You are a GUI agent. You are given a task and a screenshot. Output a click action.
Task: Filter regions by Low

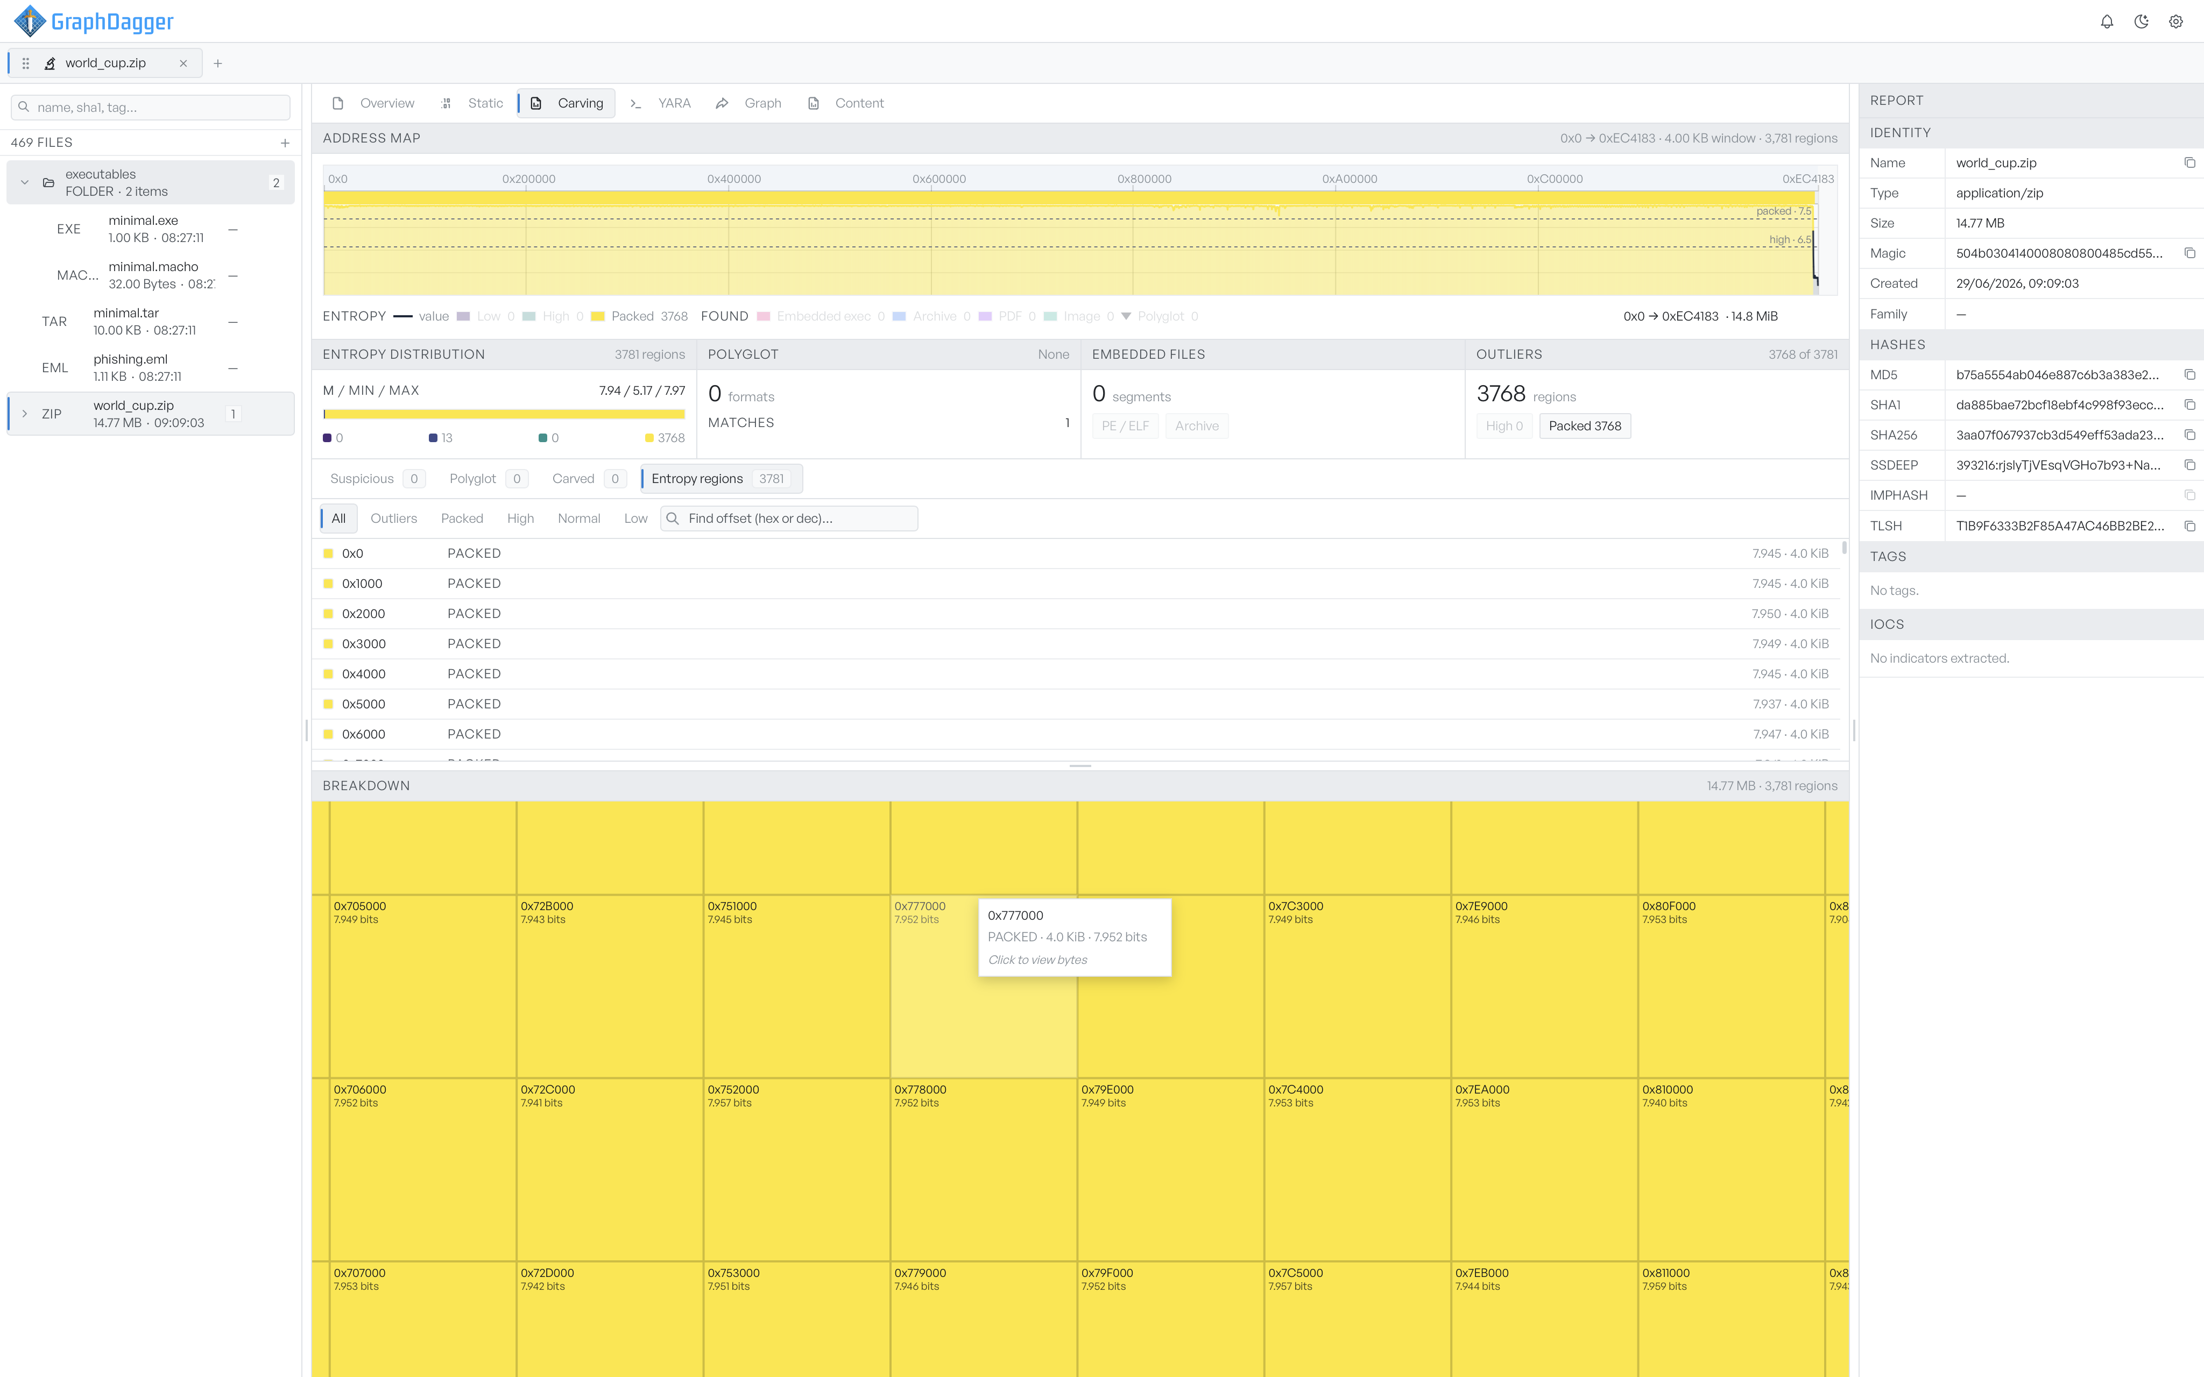(635, 519)
